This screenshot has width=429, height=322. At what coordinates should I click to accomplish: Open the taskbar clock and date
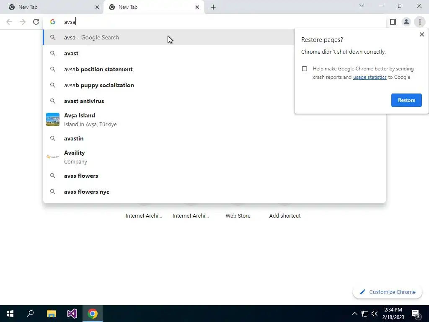pos(393,314)
